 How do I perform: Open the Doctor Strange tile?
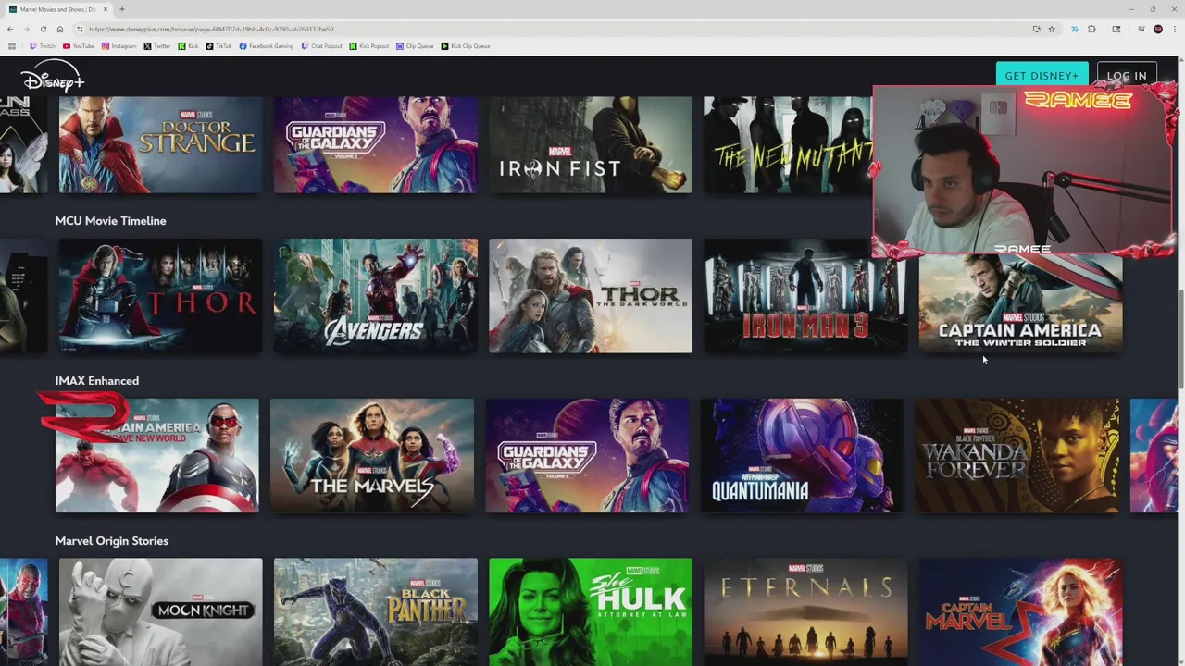(x=161, y=144)
